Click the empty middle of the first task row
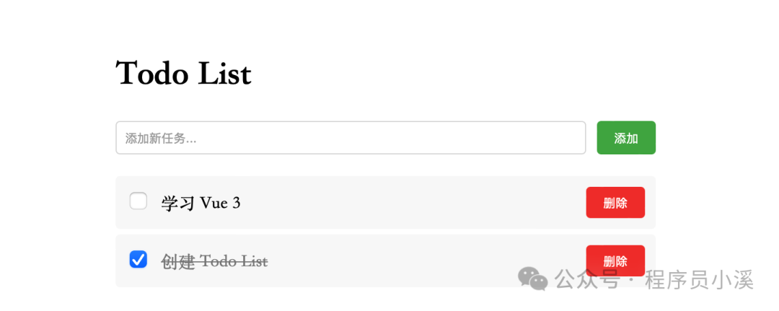The image size is (779, 311). click(411, 203)
